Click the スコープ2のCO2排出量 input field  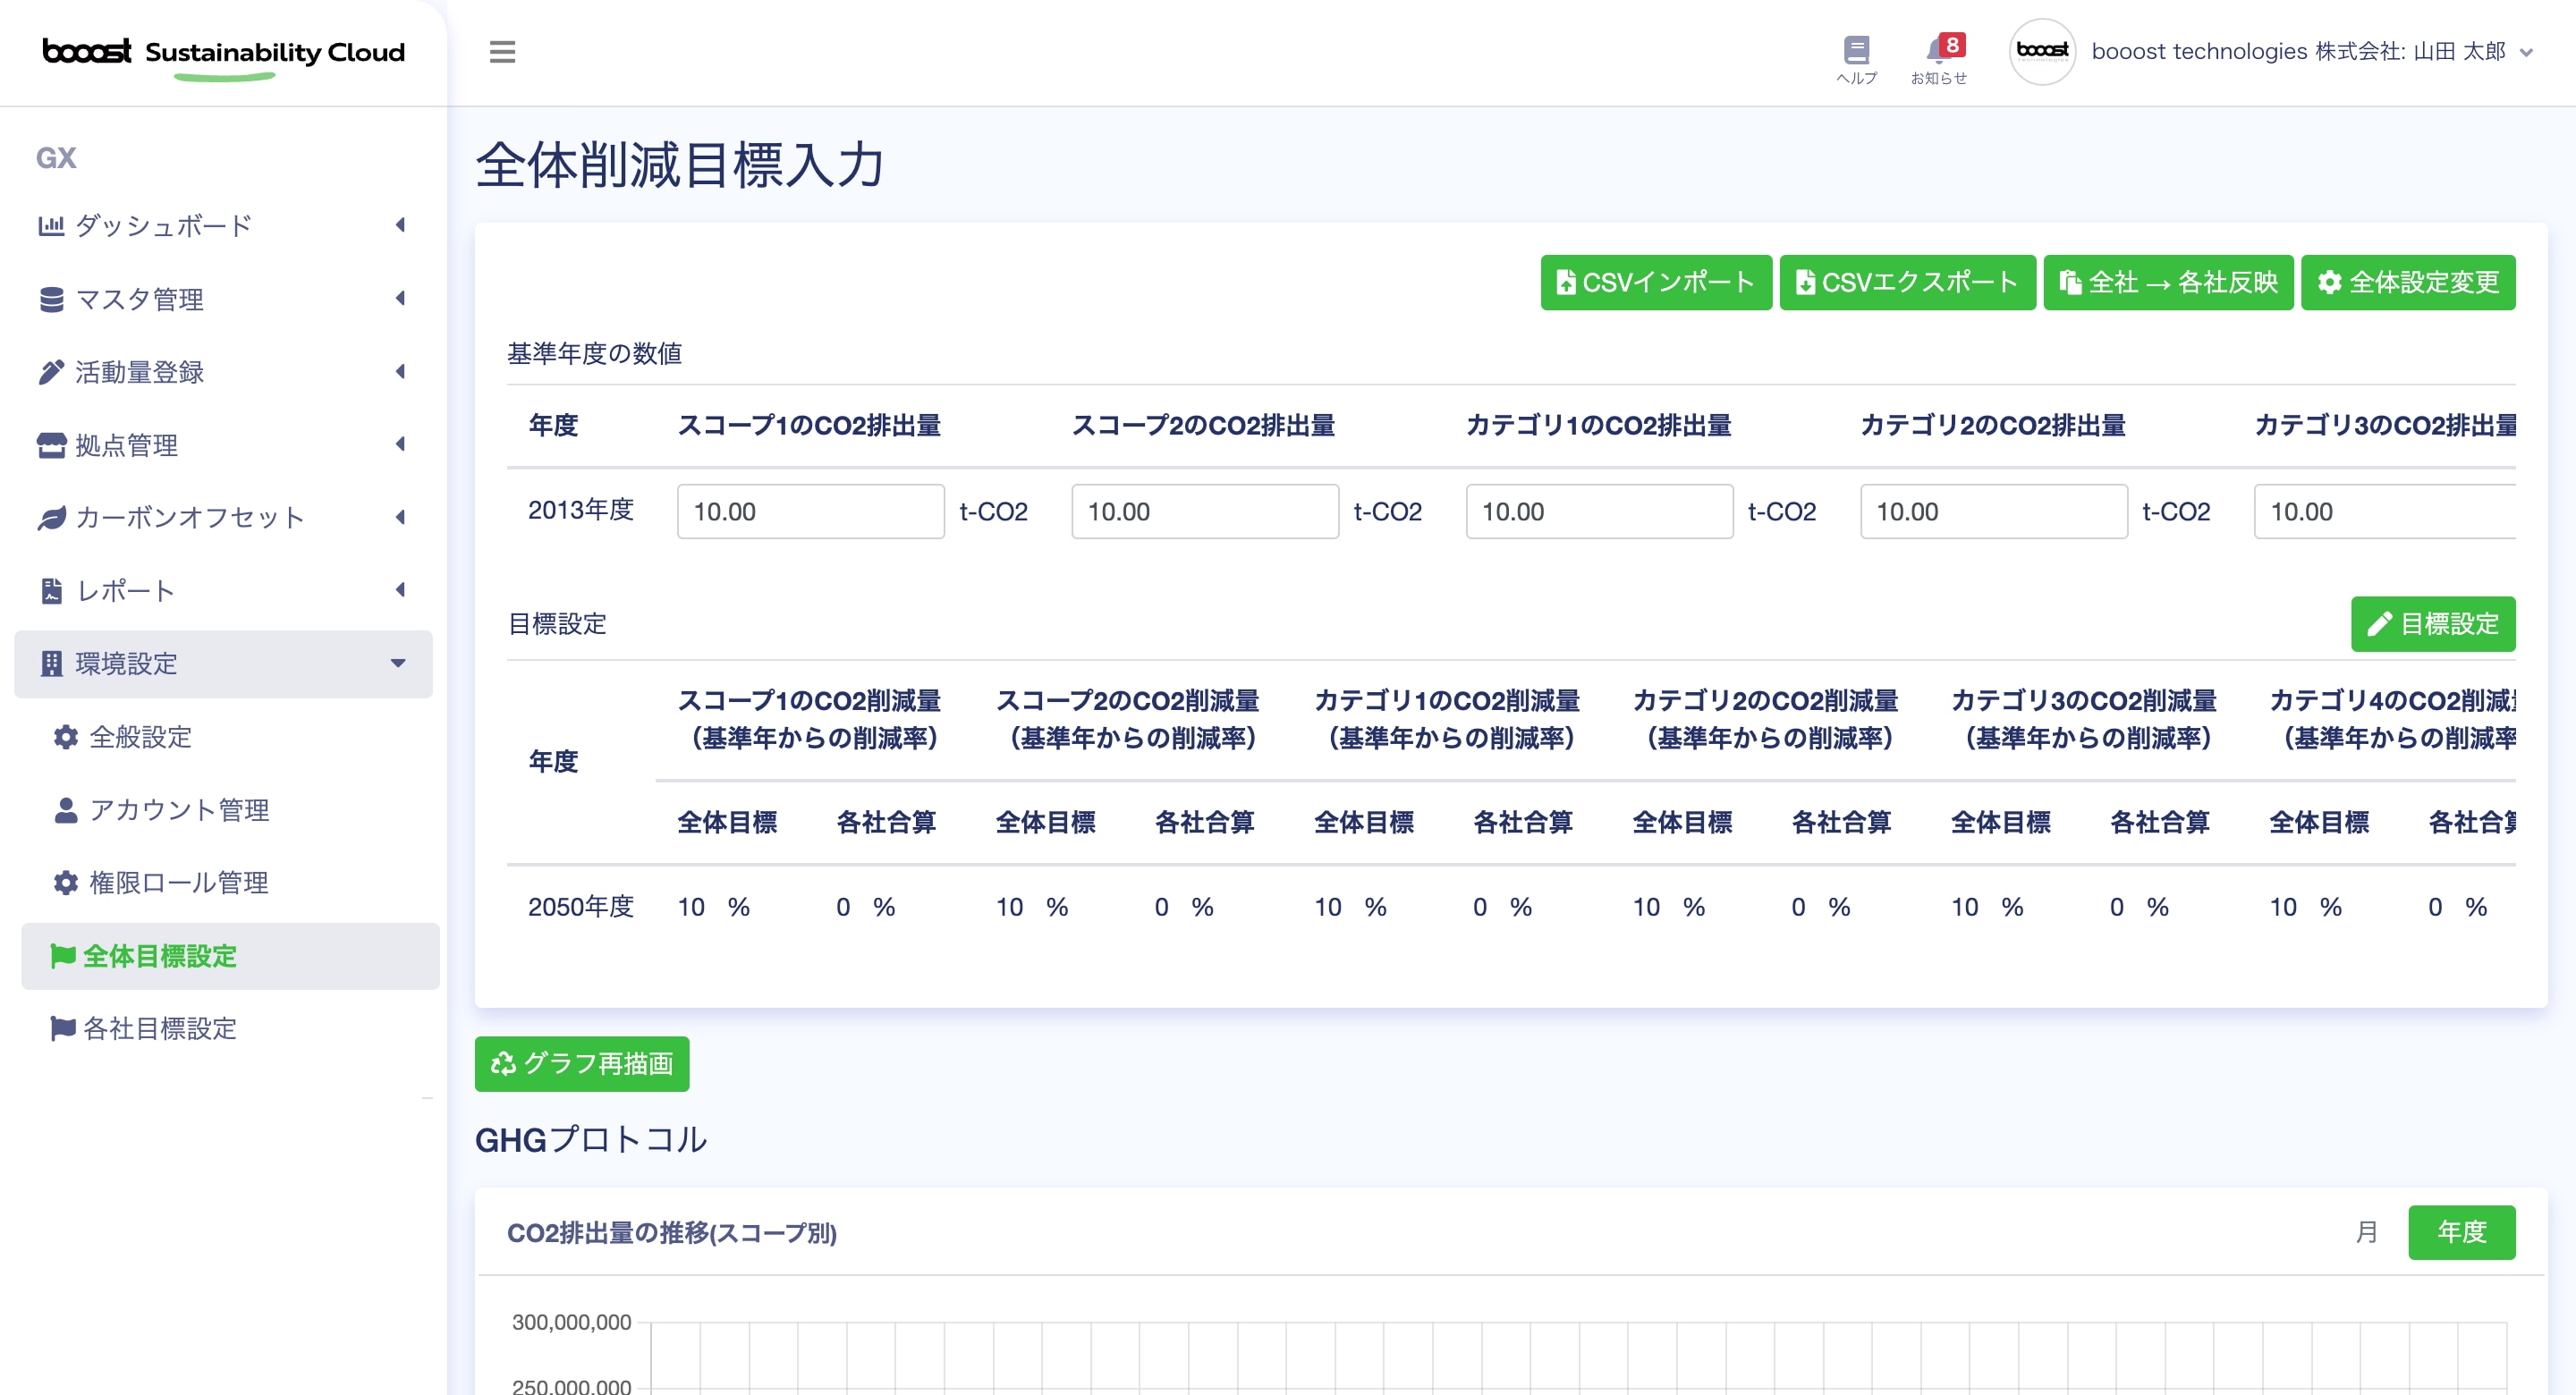(x=1205, y=512)
